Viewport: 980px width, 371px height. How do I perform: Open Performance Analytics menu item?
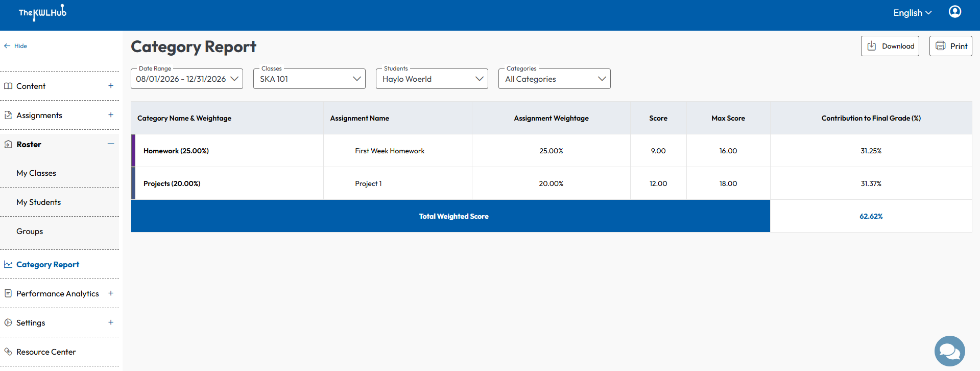click(58, 293)
